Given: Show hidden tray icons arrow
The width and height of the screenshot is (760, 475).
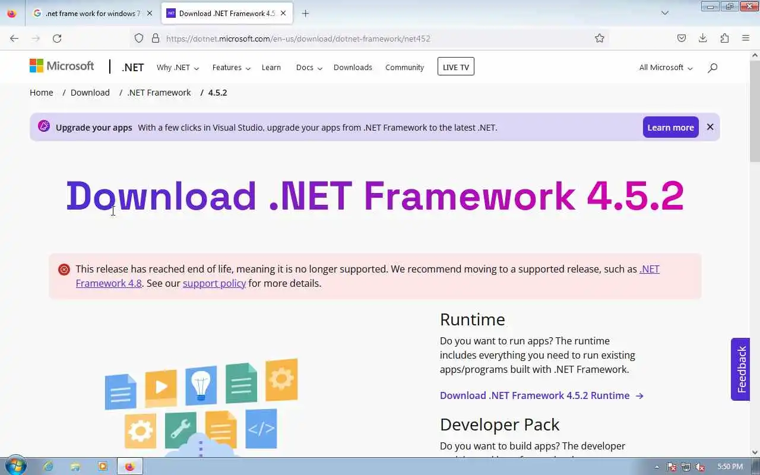Looking at the screenshot, I should pos(657,467).
